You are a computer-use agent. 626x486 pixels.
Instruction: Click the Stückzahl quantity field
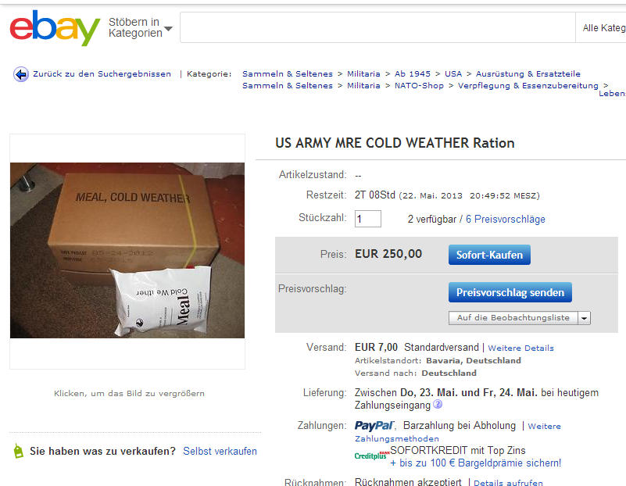pos(367,219)
